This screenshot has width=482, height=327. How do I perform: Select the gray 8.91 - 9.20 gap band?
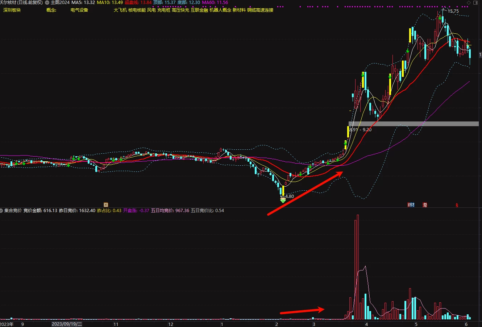[x=414, y=124]
